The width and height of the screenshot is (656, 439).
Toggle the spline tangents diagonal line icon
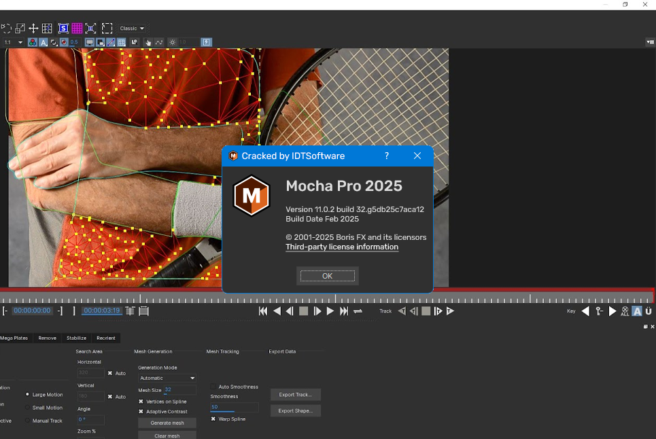coord(111,42)
